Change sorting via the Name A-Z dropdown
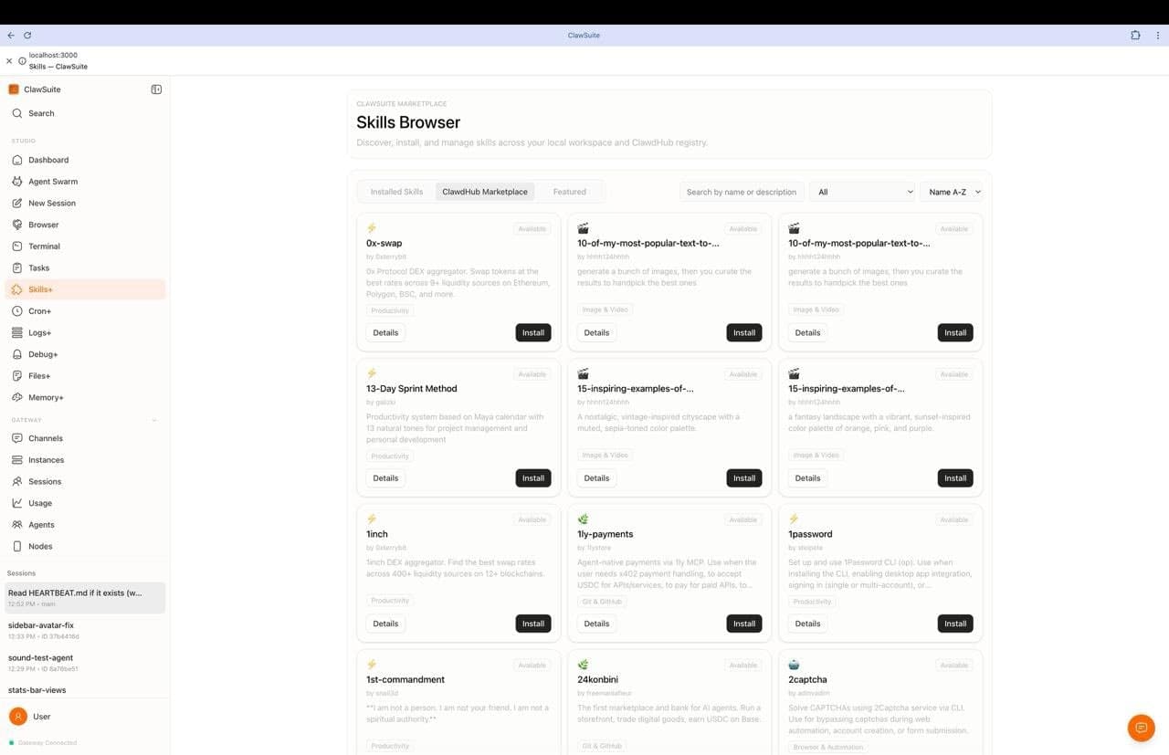1169x755 pixels. (x=953, y=192)
